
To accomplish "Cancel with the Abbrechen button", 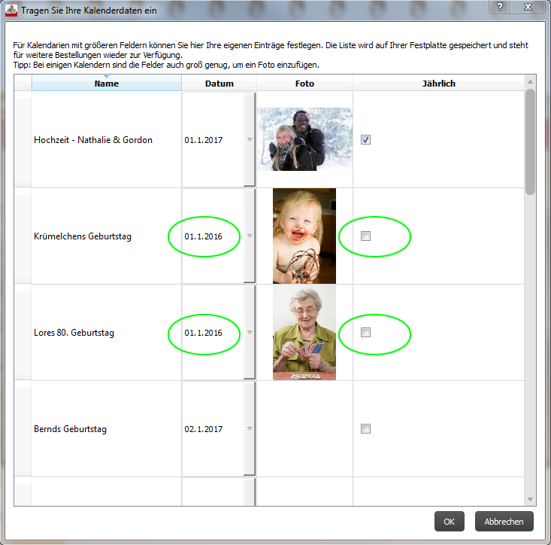I will pos(504,522).
